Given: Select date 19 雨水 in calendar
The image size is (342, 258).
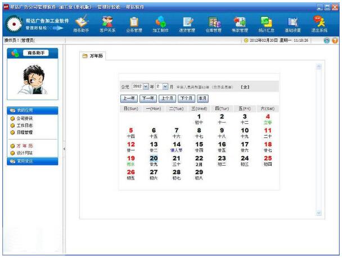Looking at the screenshot, I should click(131, 161).
